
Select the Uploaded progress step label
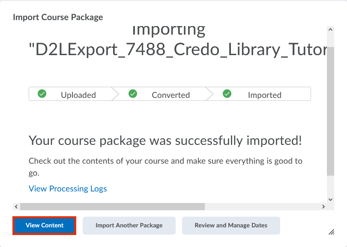[78, 95]
